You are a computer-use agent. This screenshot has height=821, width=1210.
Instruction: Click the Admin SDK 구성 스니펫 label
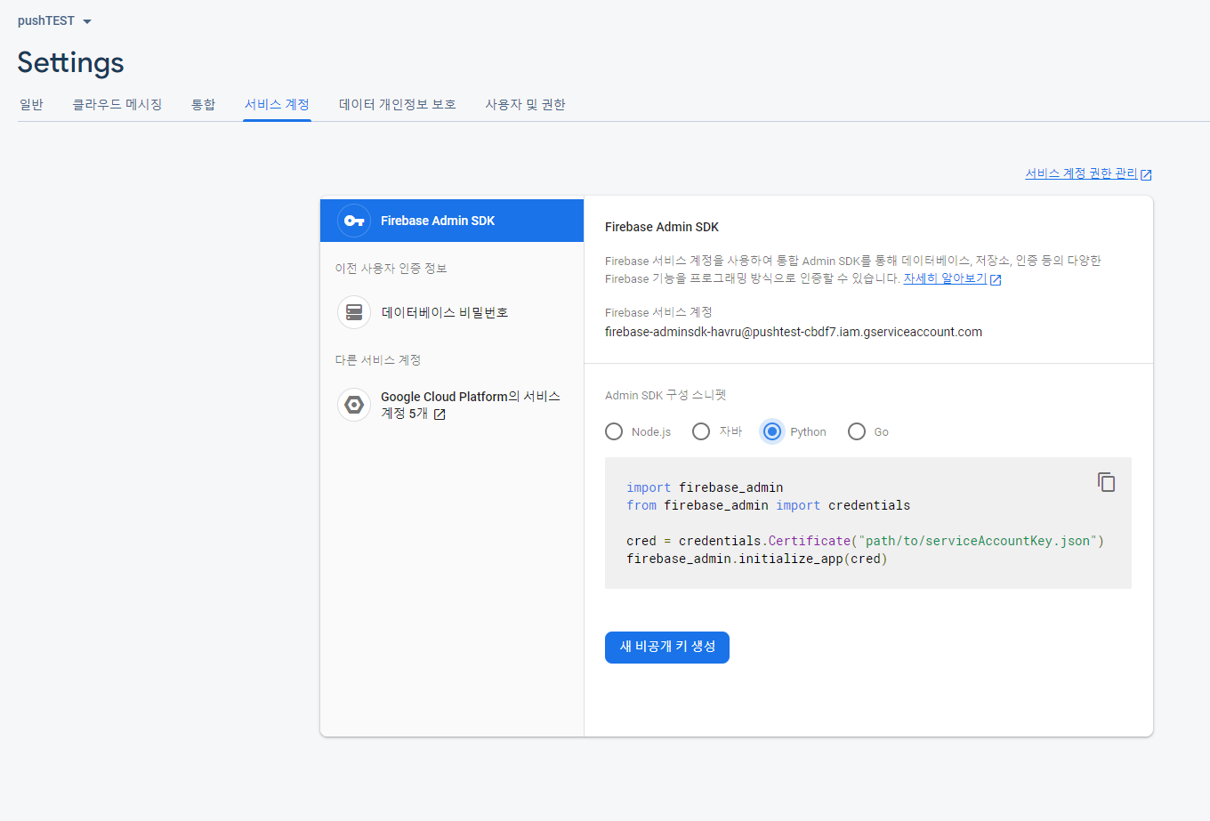tap(665, 395)
